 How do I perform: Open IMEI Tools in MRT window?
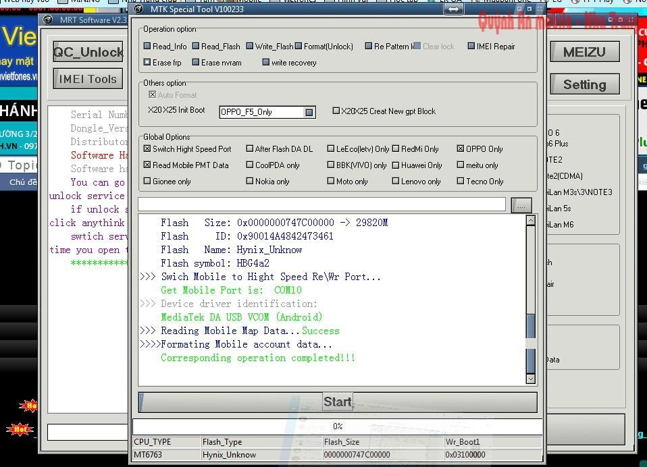coord(88,79)
